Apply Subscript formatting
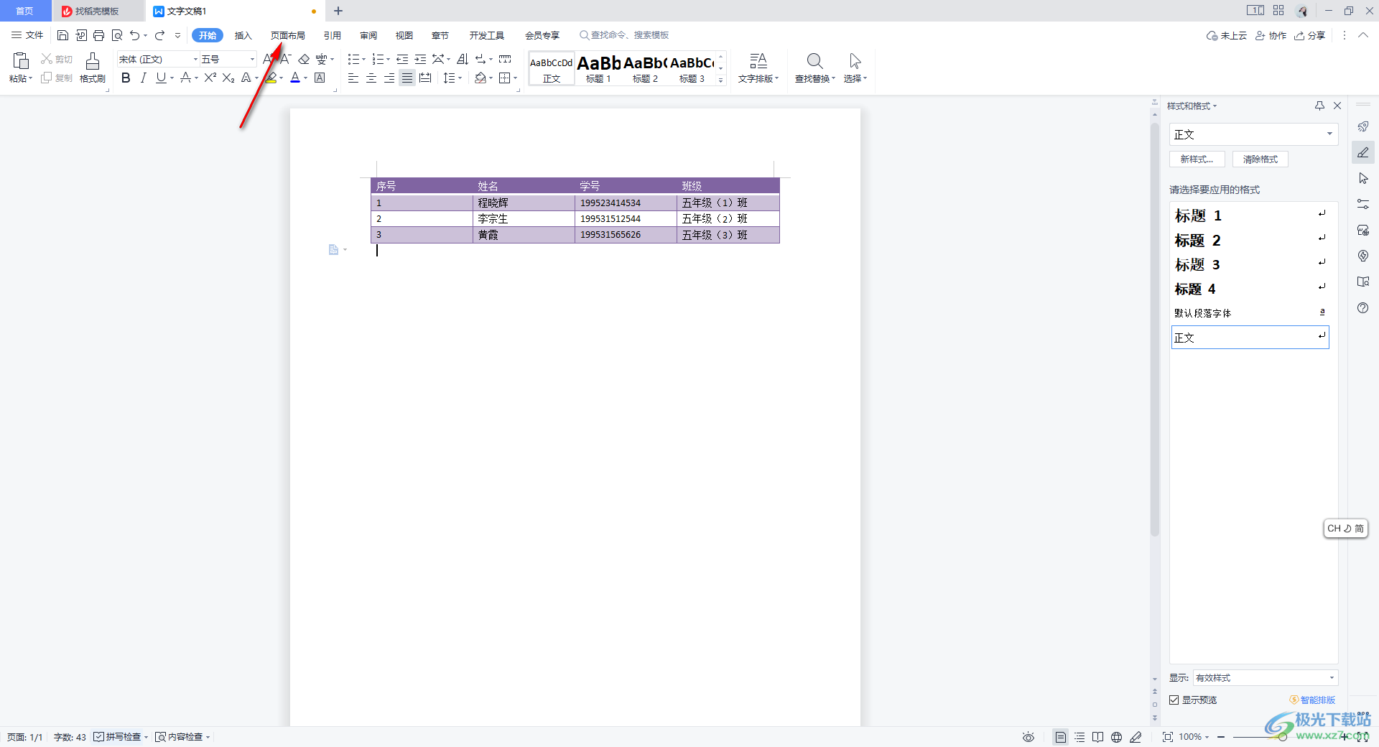Screen dimensions: 1379x747 click(228, 78)
